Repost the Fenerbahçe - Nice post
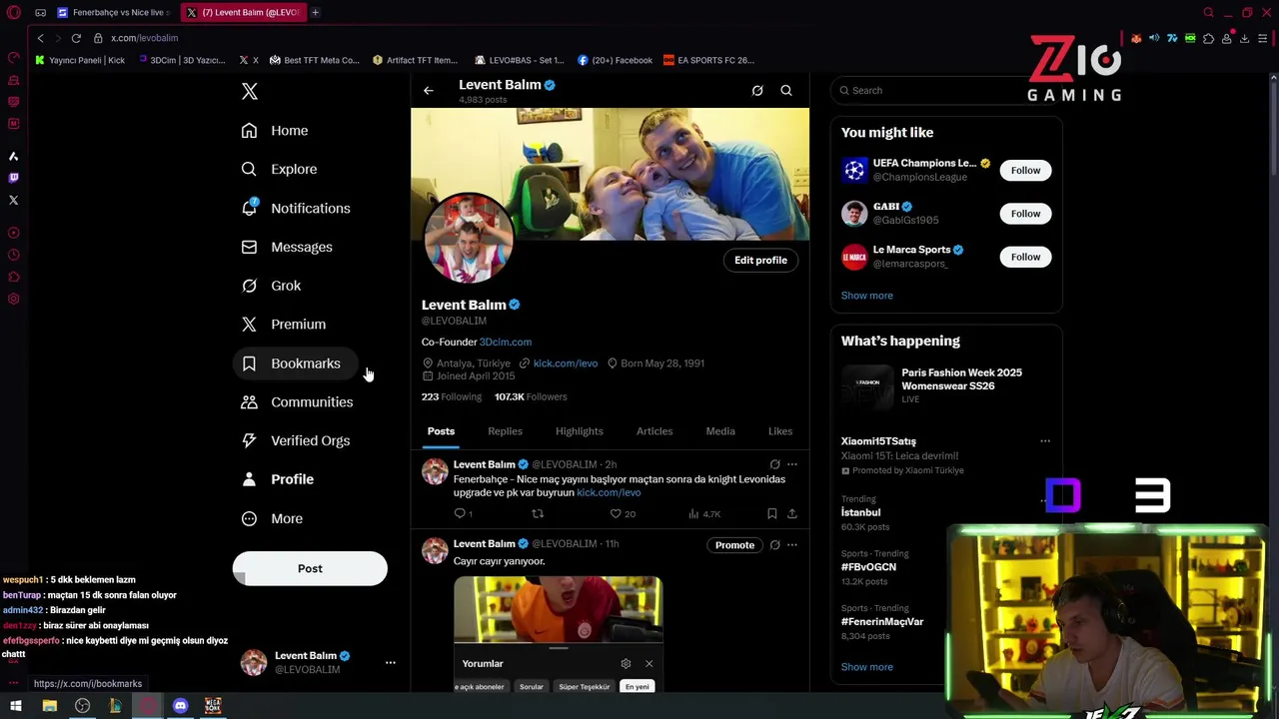 pyautogui.click(x=538, y=513)
